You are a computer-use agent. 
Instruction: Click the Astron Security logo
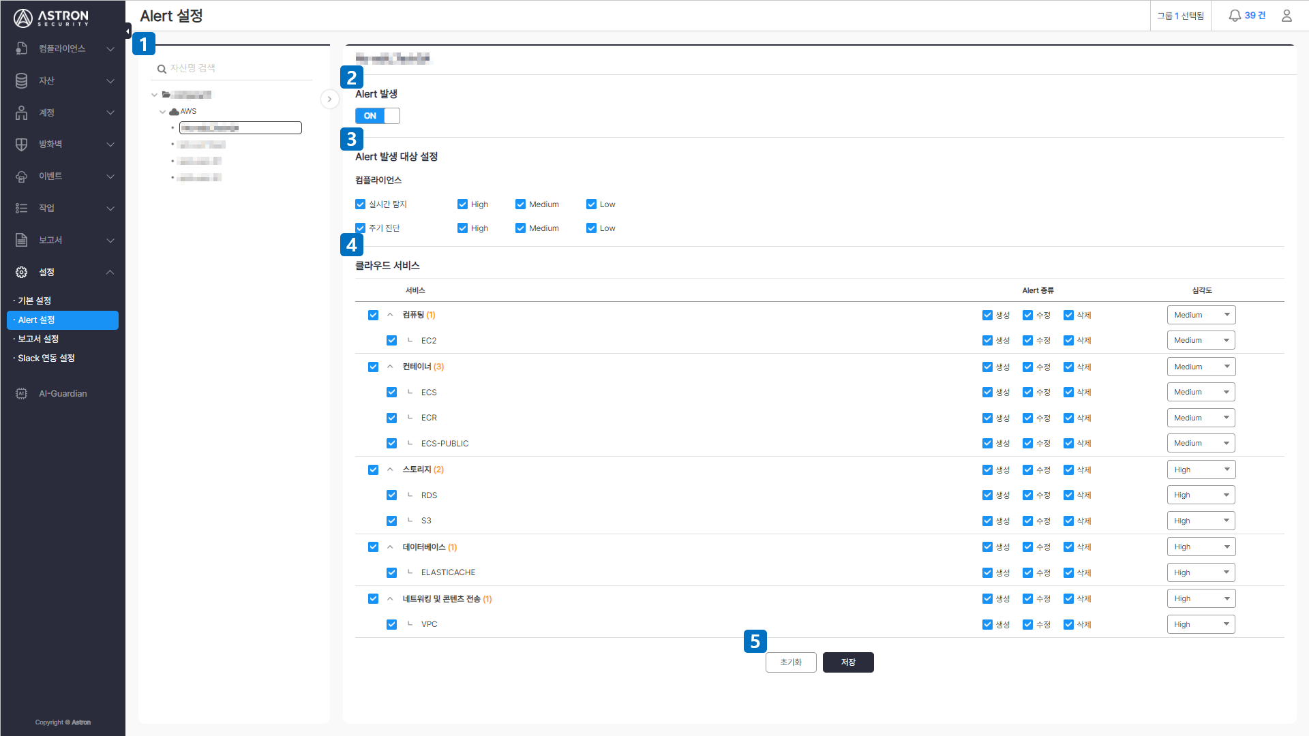tap(51, 18)
